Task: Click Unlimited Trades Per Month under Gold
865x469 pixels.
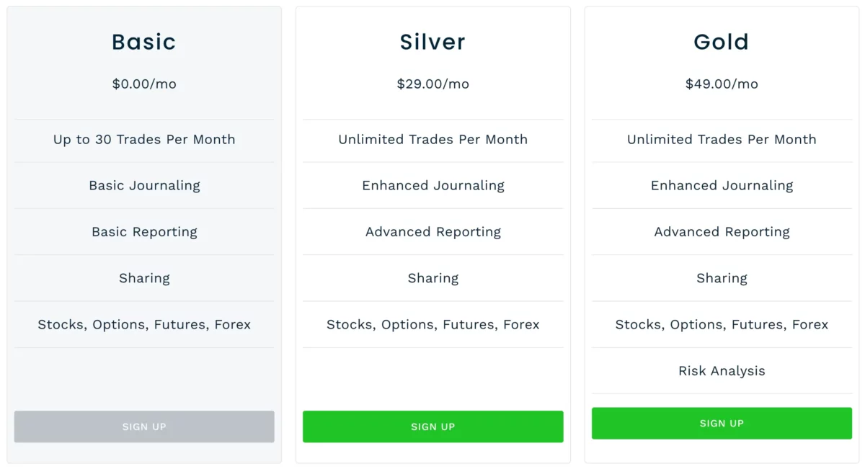Action: [722, 139]
